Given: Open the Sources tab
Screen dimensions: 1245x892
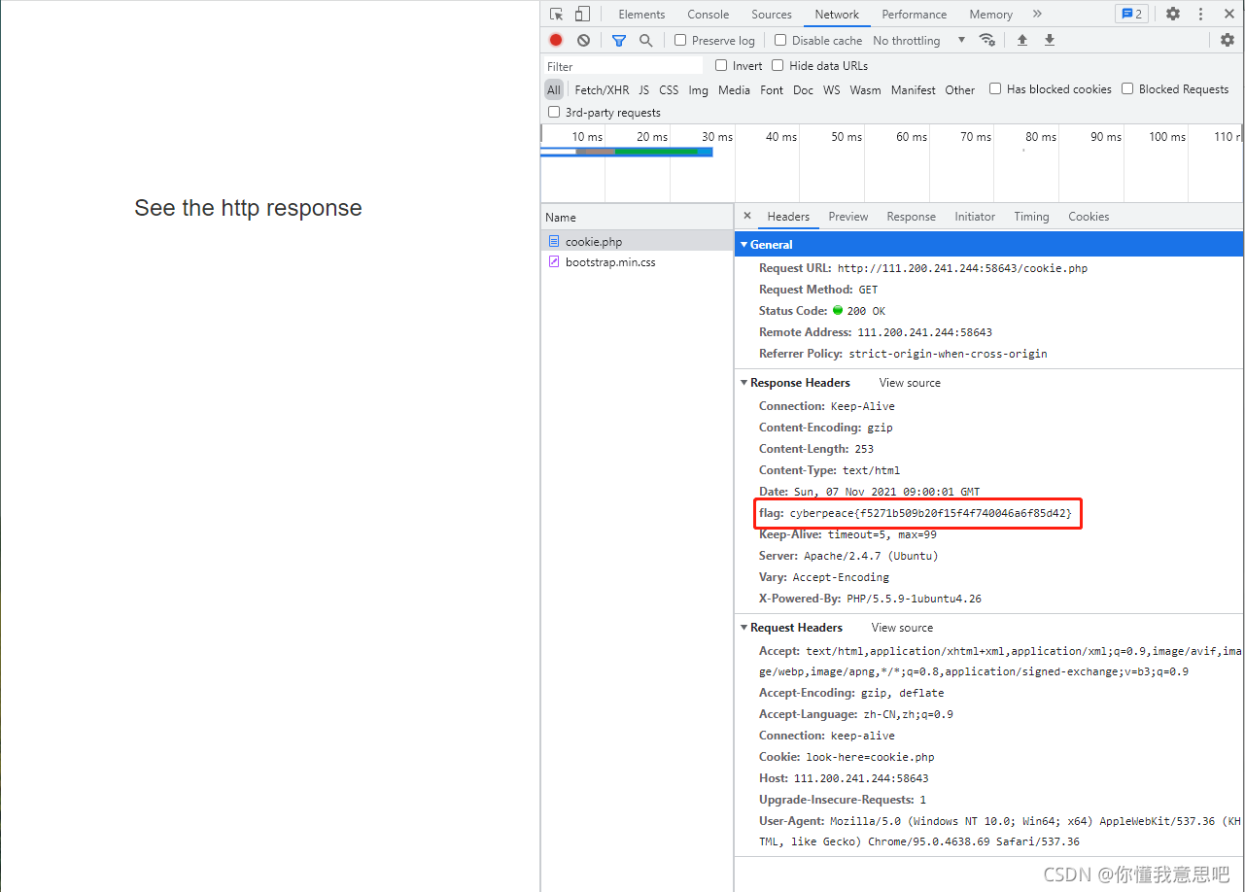Looking at the screenshot, I should coord(772,14).
